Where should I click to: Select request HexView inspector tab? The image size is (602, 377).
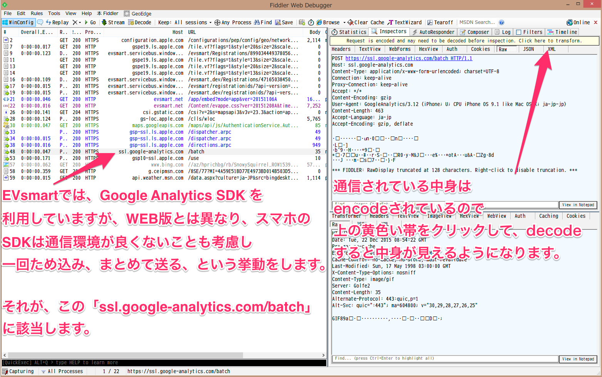tap(429, 49)
